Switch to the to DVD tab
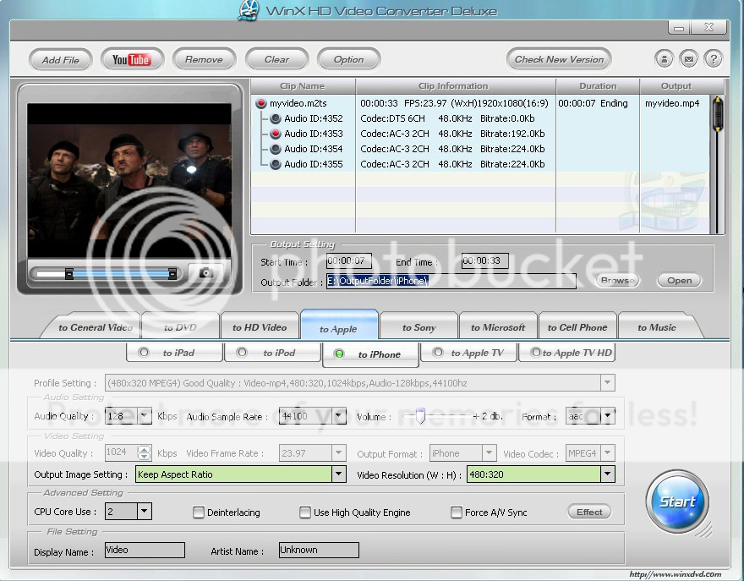 click(x=180, y=327)
